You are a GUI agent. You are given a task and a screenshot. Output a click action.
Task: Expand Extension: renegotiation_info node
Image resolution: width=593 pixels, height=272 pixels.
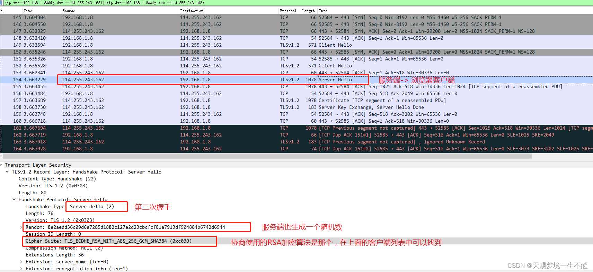coord(21,269)
